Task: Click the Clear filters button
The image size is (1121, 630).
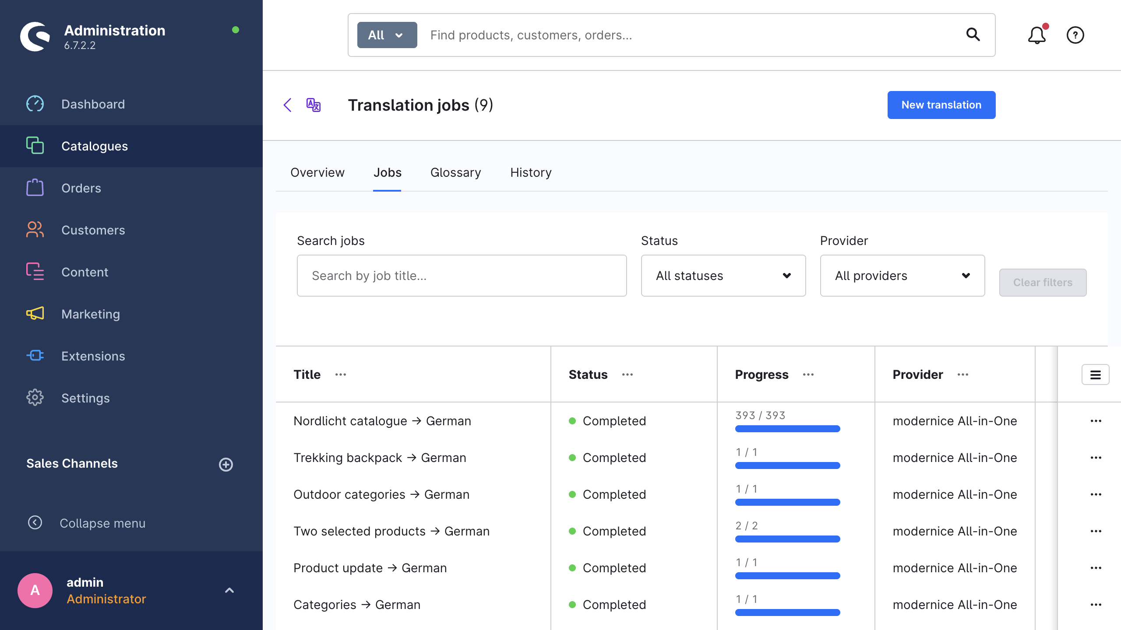Action: (1043, 283)
